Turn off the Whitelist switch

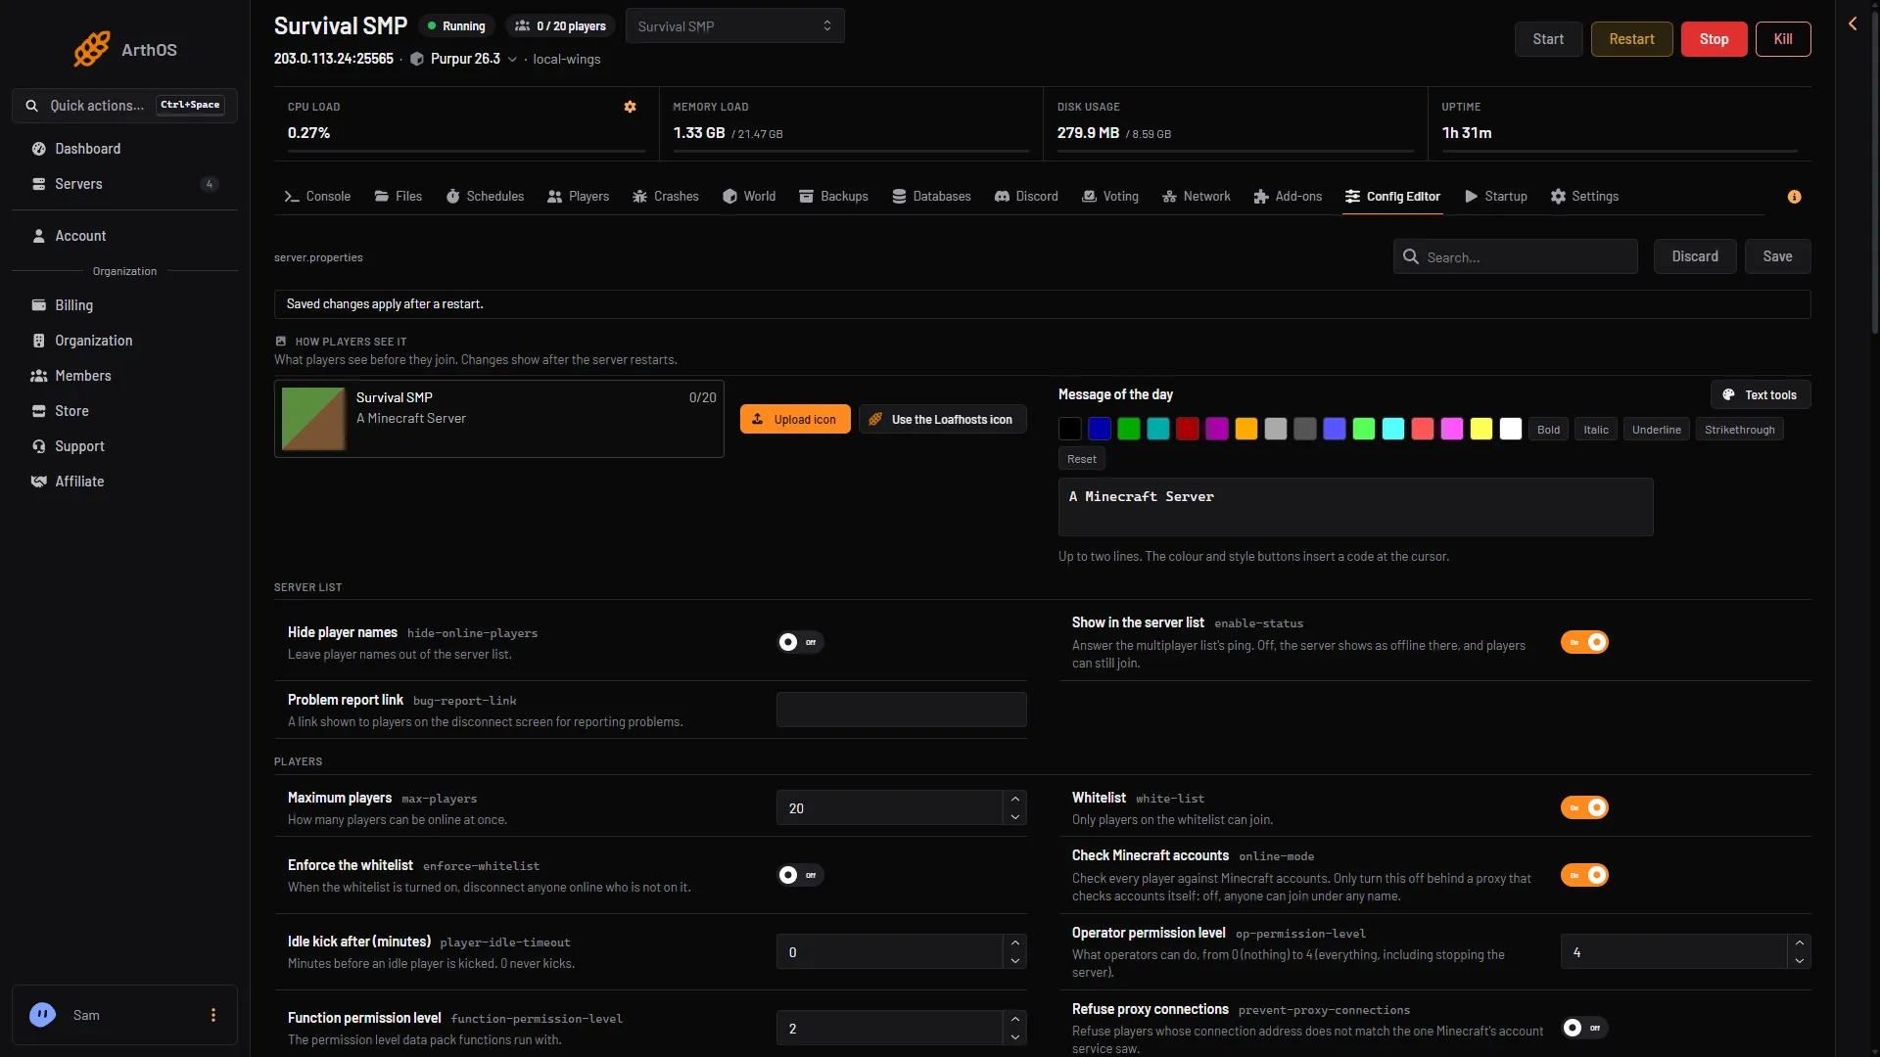coord(1584,807)
